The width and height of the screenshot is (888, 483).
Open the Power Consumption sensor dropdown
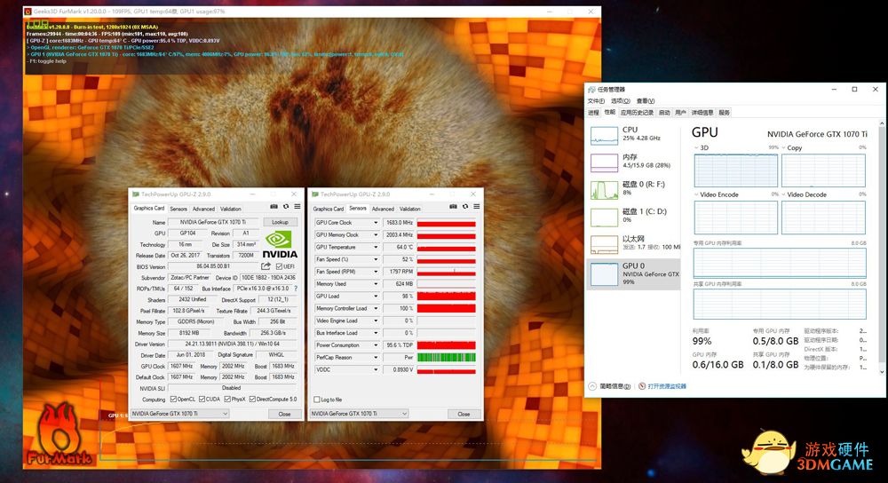[376, 345]
